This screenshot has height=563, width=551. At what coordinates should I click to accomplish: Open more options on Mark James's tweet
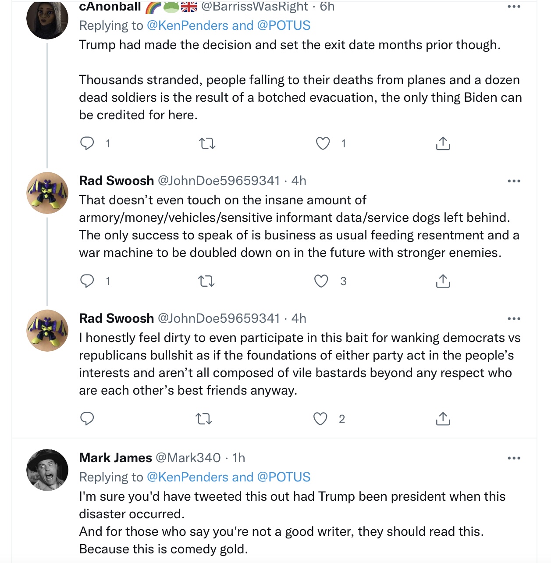[x=514, y=458]
